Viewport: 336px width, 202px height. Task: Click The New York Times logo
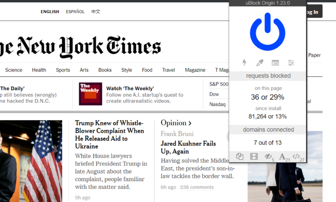click(80, 47)
